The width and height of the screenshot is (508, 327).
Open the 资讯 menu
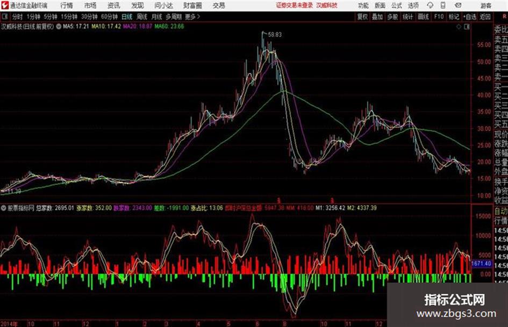tap(114, 5)
